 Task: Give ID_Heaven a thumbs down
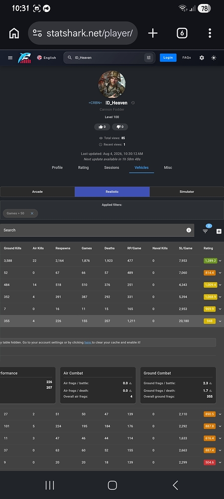click(120, 127)
